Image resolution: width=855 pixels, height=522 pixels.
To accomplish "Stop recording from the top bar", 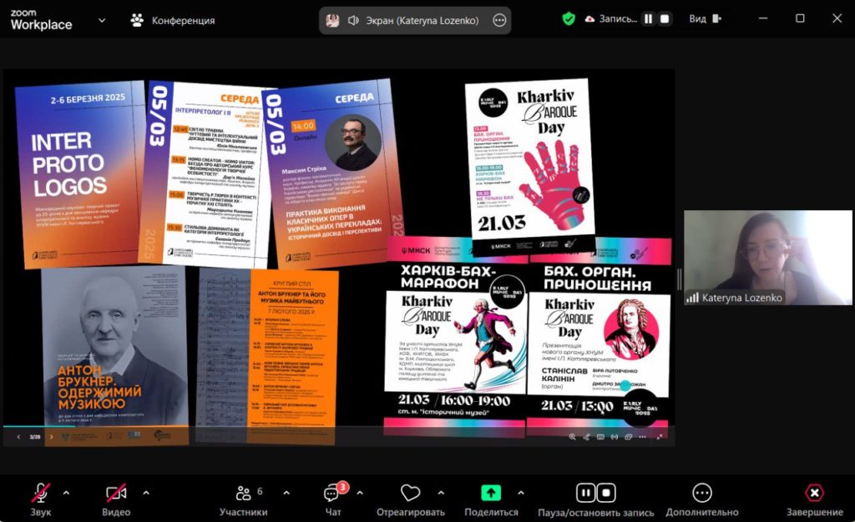I will pos(665,19).
